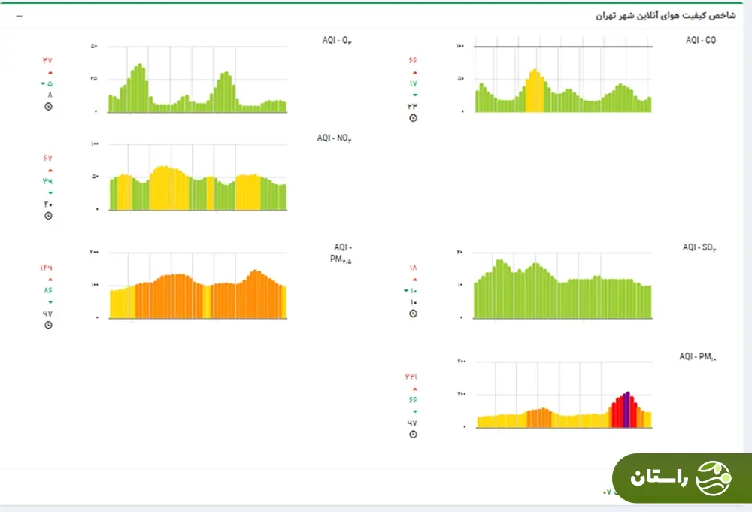
Task: Select the AQI - CO chart title
Action: tap(700, 40)
